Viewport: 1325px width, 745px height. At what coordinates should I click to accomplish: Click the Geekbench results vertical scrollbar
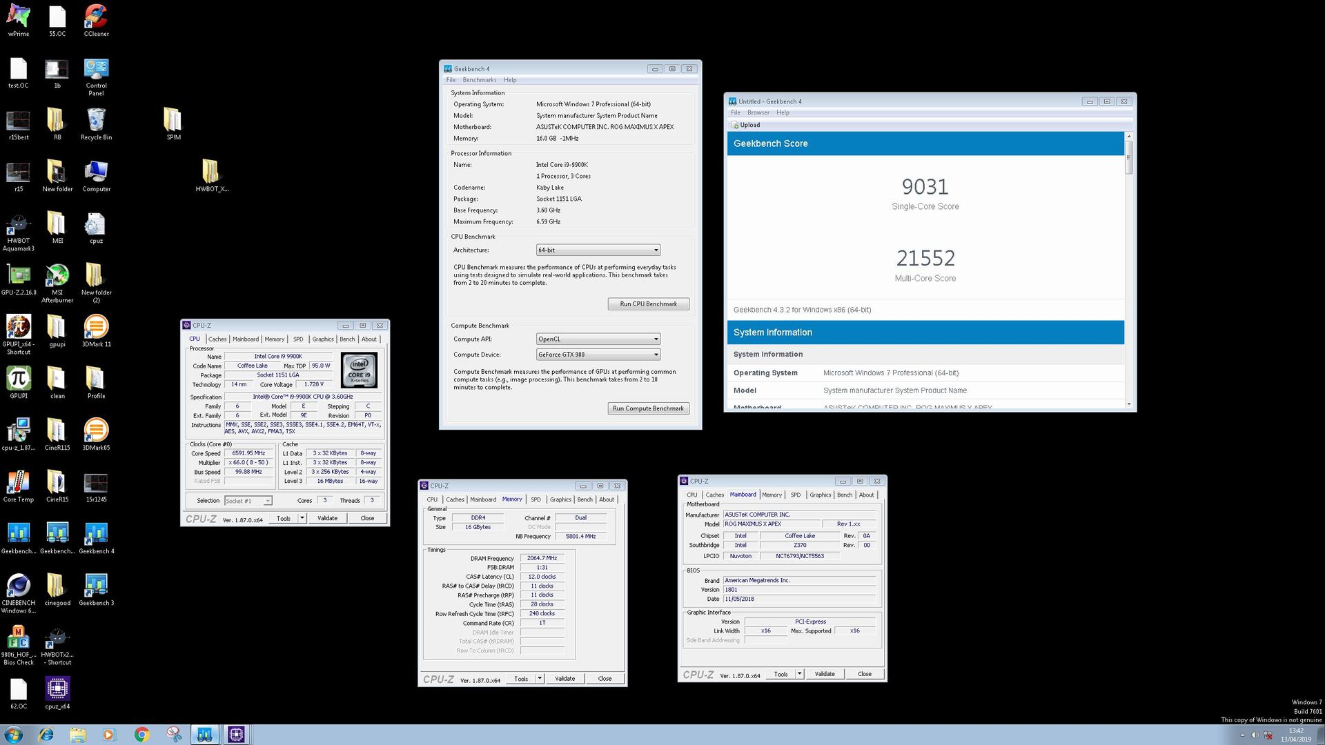click(1129, 270)
